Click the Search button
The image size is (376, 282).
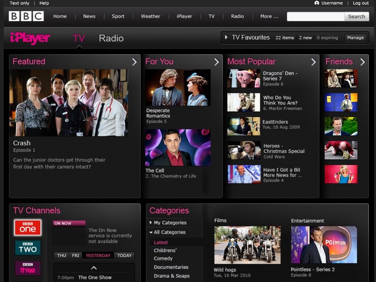pyautogui.click(x=357, y=17)
